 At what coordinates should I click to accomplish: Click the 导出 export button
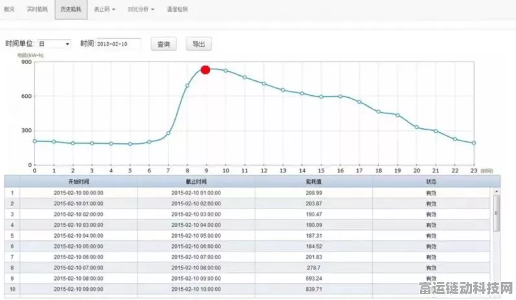(199, 44)
